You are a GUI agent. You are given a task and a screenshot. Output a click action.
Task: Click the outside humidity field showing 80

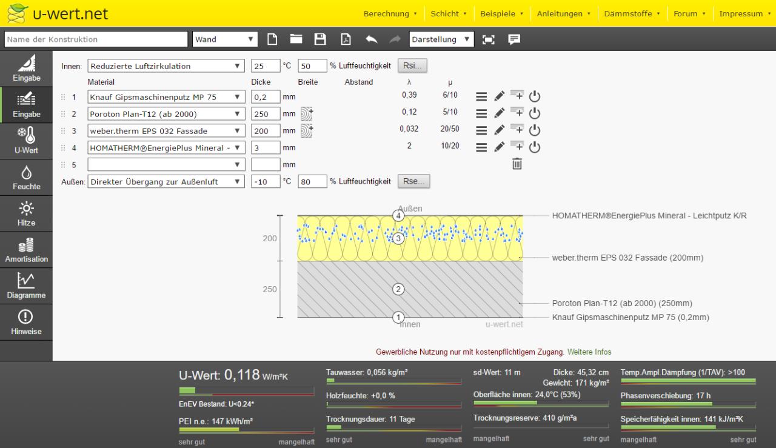(x=312, y=181)
